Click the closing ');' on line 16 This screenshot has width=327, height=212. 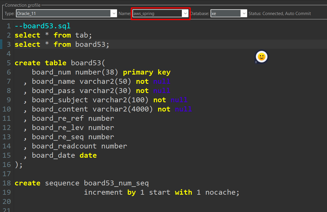click(x=19, y=165)
